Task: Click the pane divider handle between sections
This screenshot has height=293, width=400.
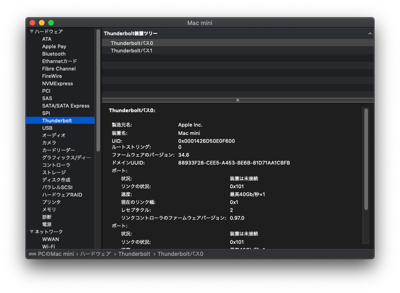Action: point(237,100)
